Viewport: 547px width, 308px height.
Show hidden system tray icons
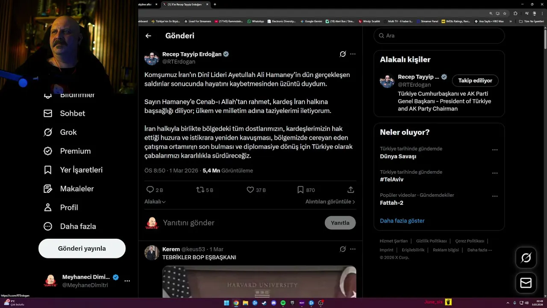coord(508,303)
